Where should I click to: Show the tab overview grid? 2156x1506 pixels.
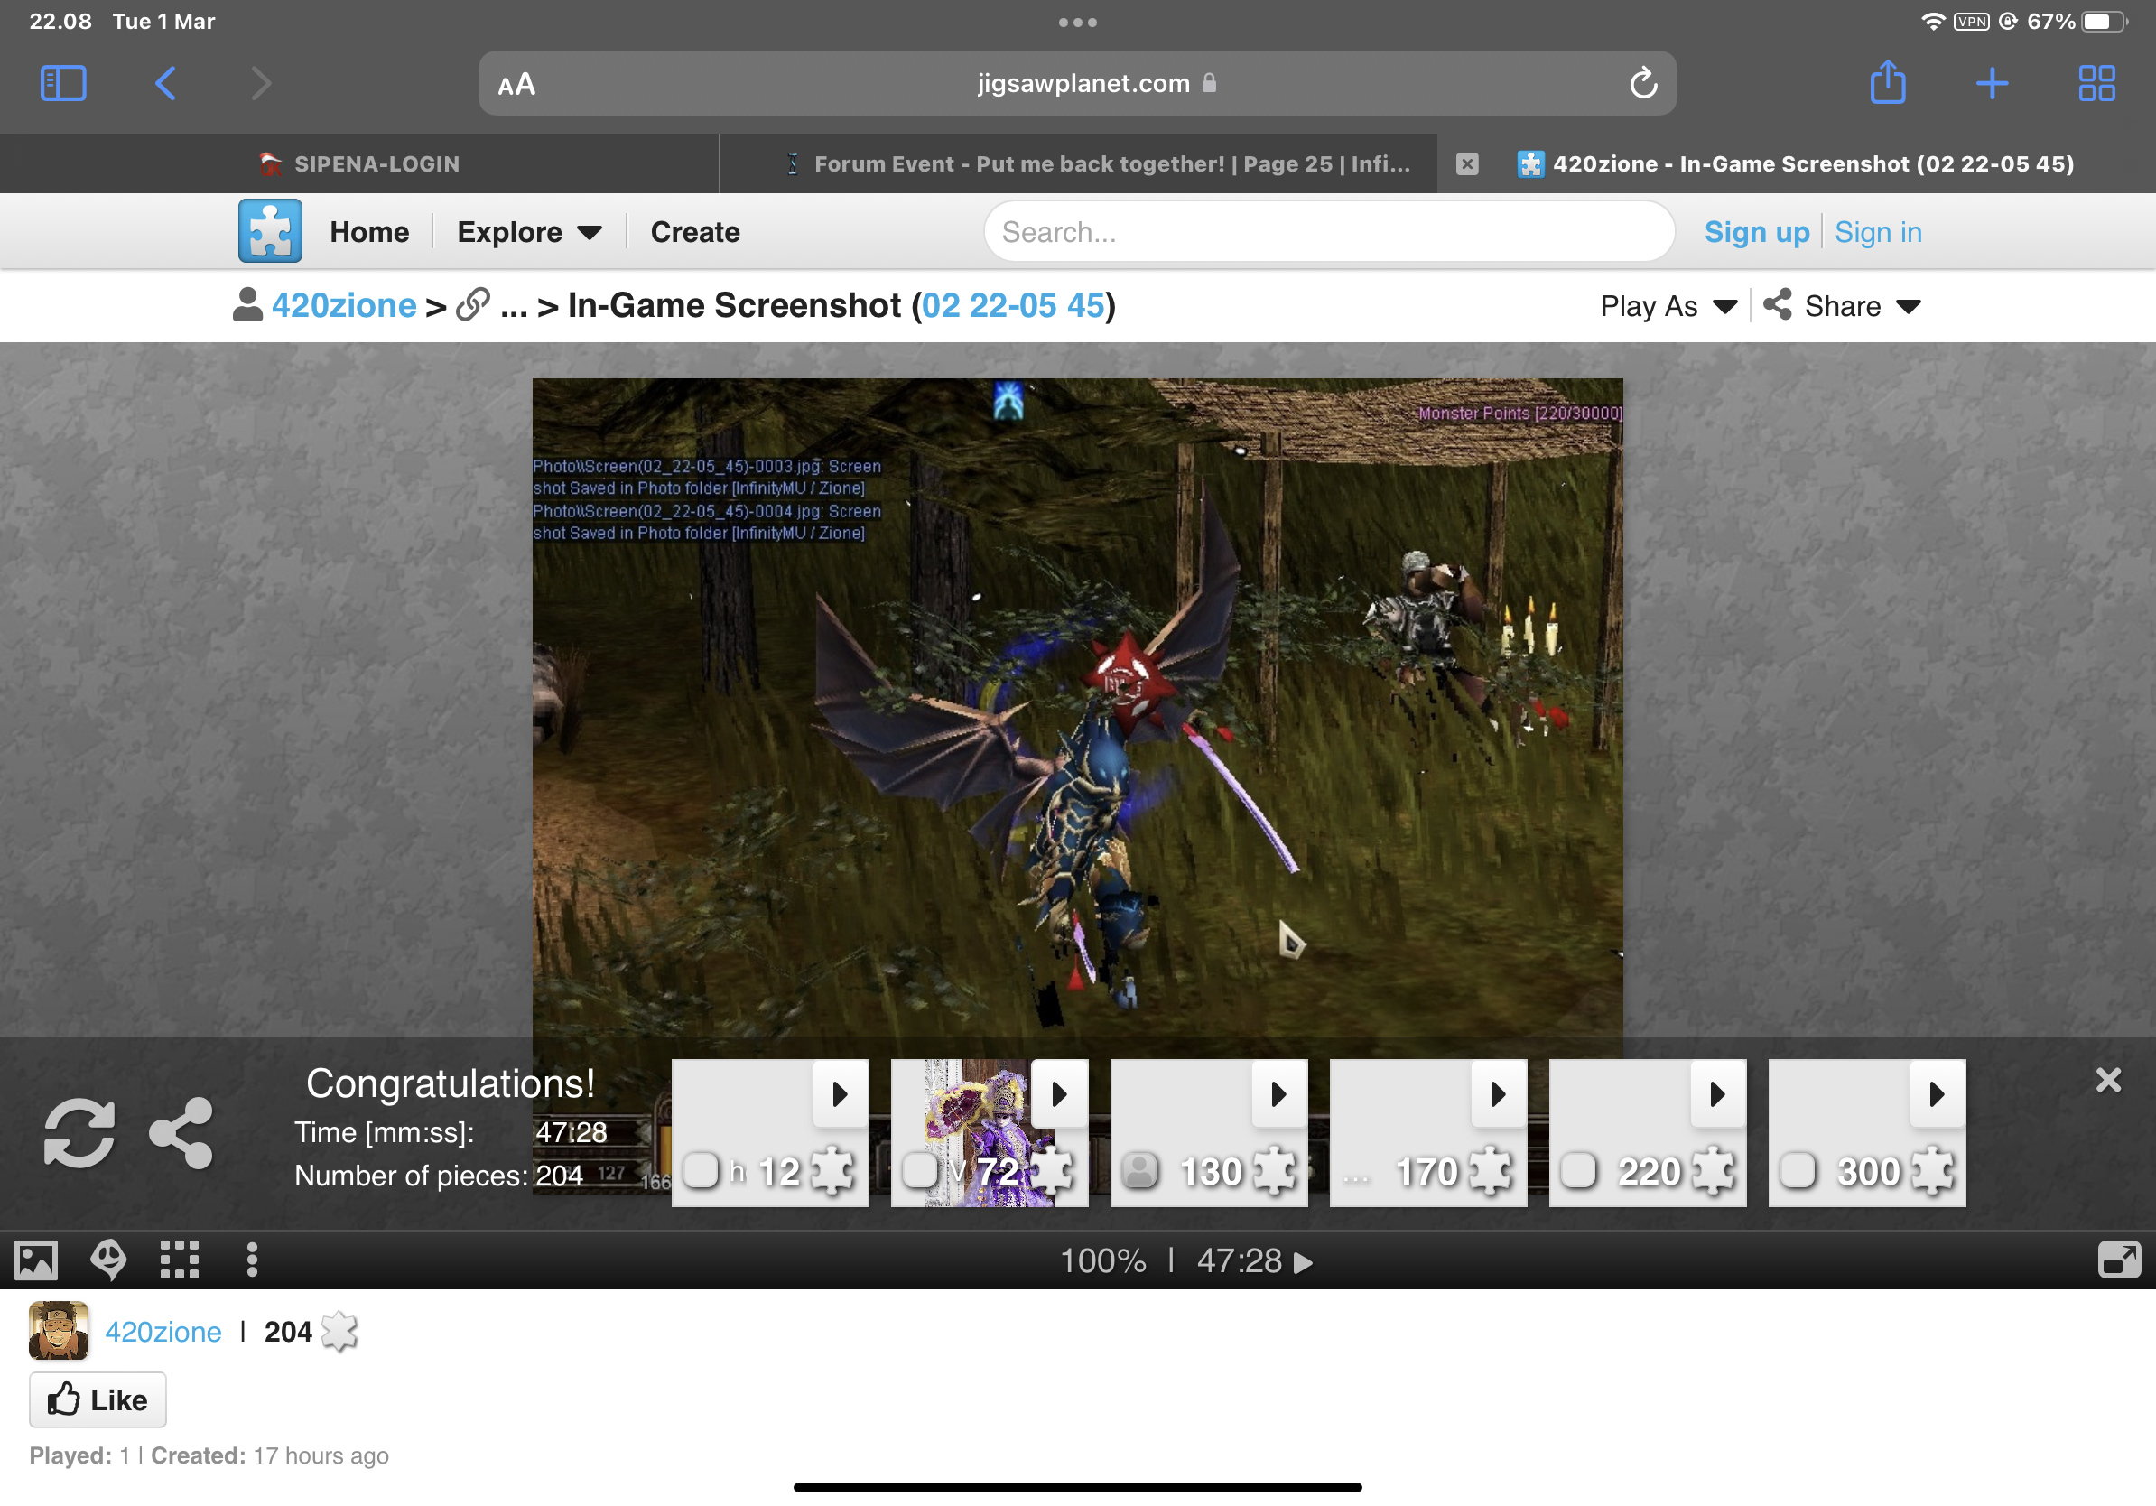2096,84
